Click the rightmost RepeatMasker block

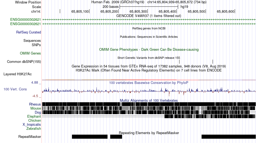229,137
